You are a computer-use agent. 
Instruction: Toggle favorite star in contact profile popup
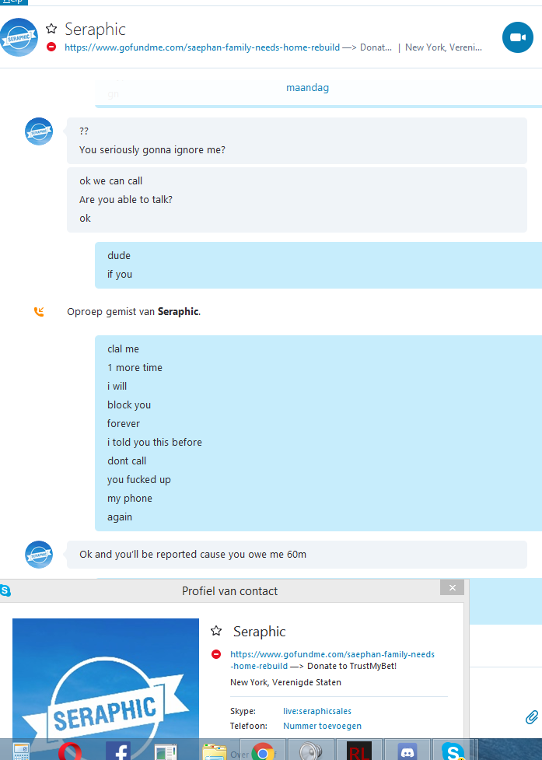click(216, 631)
